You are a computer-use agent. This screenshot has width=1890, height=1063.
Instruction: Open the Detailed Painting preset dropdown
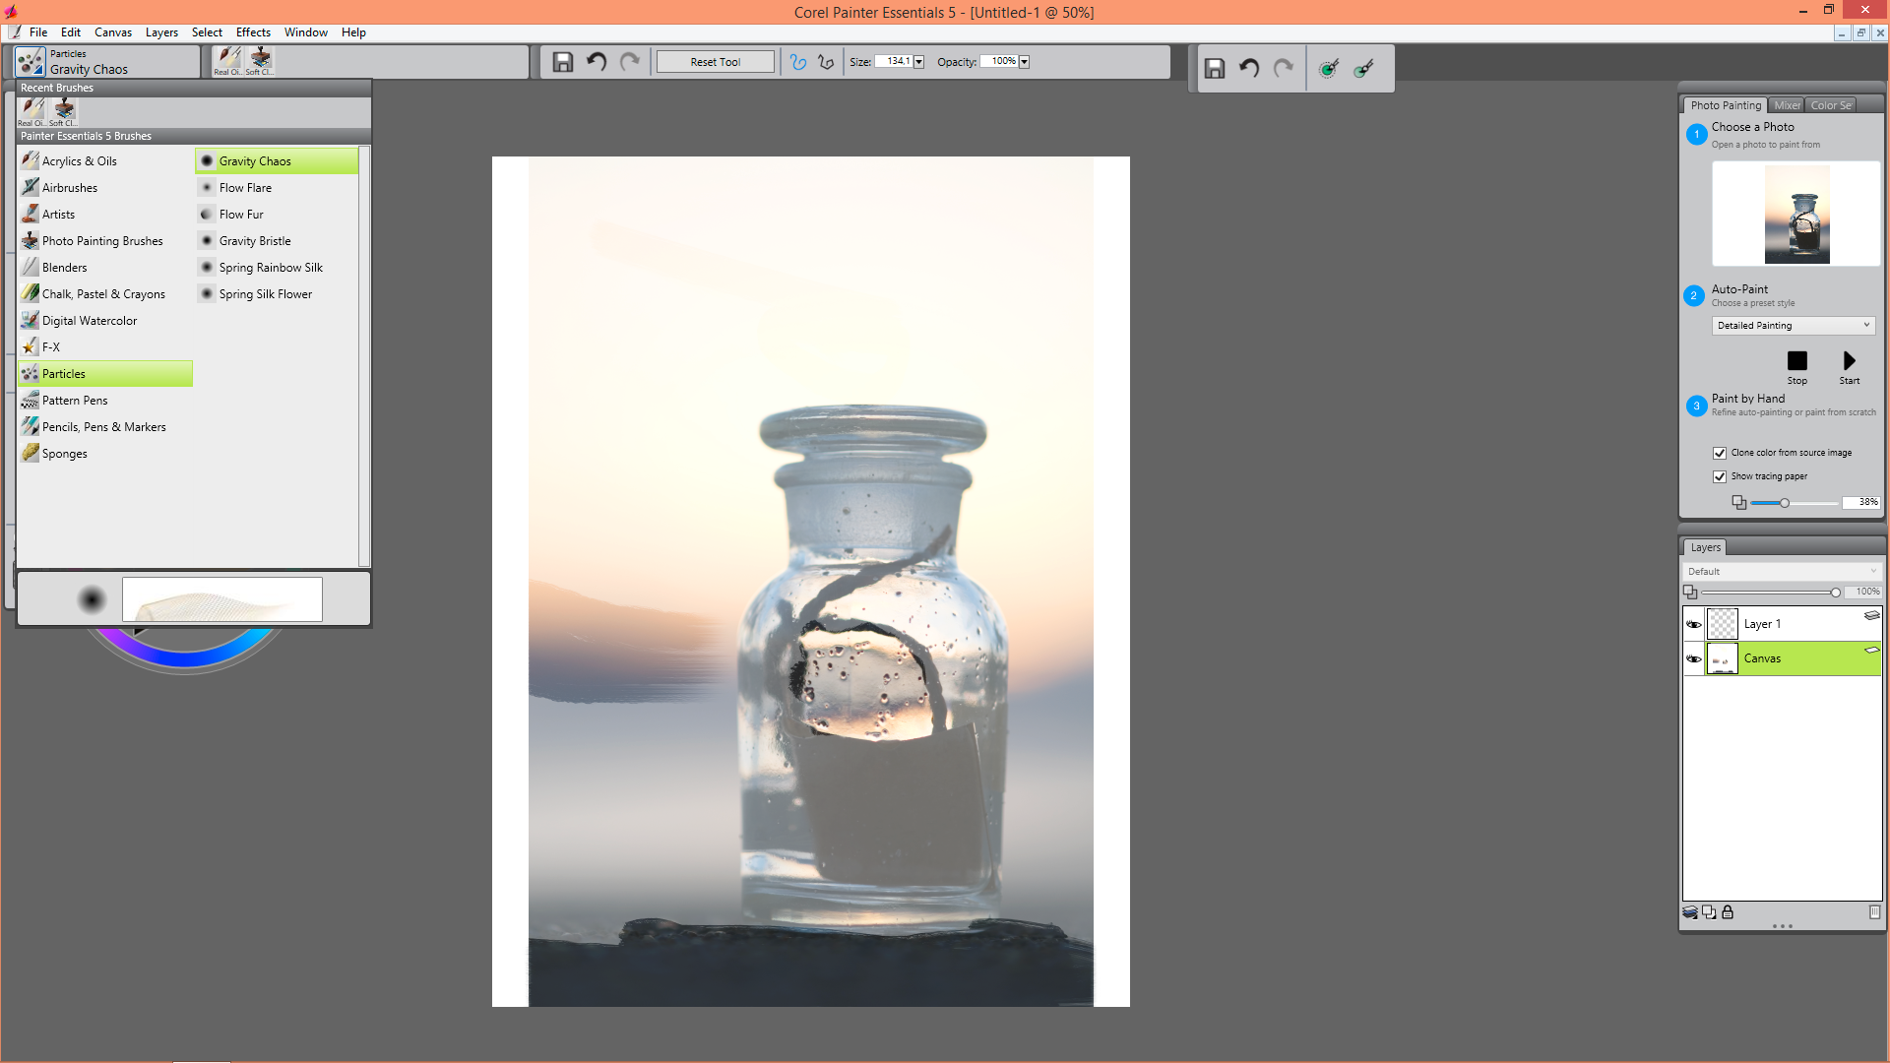tap(1793, 326)
